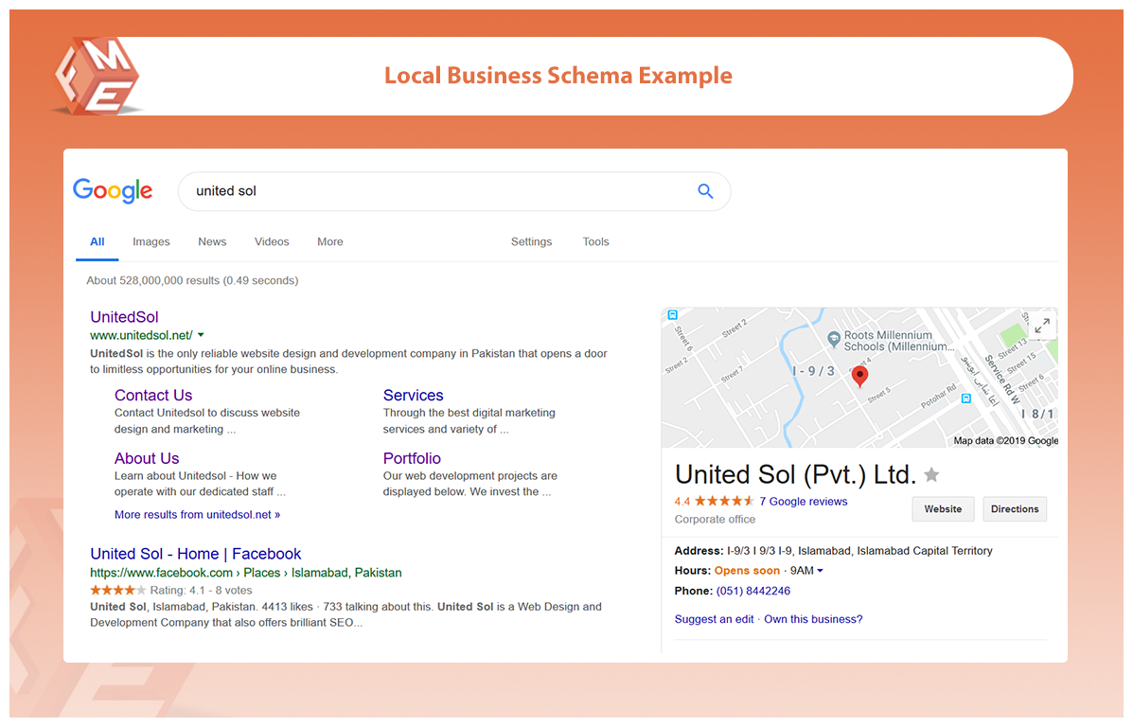This screenshot has height=727, width=1133.
Task: Expand the business hours dropdown
Action: point(820,571)
